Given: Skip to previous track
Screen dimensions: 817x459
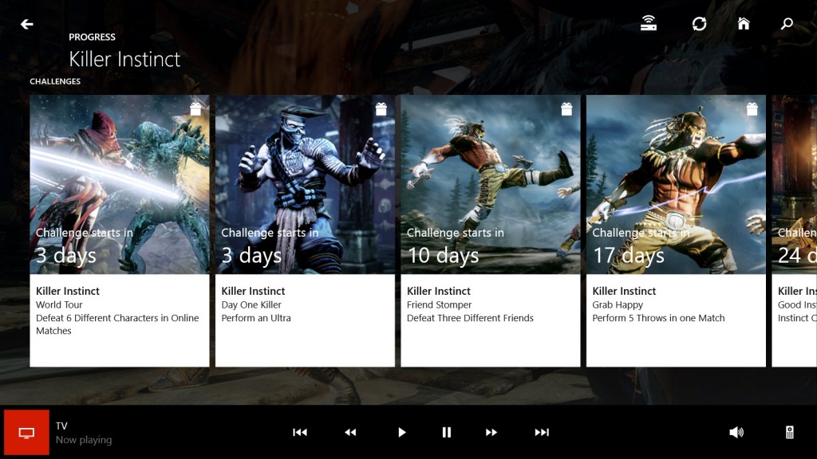Looking at the screenshot, I should pos(300,433).
